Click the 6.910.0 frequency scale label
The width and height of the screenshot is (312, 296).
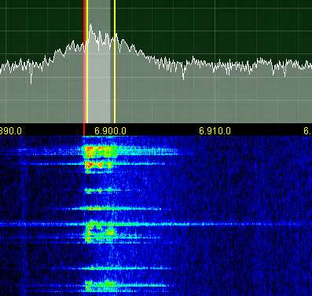click(x=215, y=130)
